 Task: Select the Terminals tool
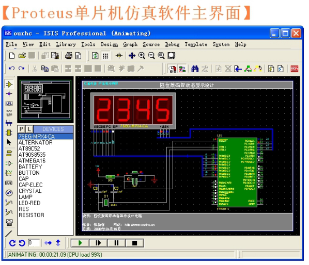(9, 154)
